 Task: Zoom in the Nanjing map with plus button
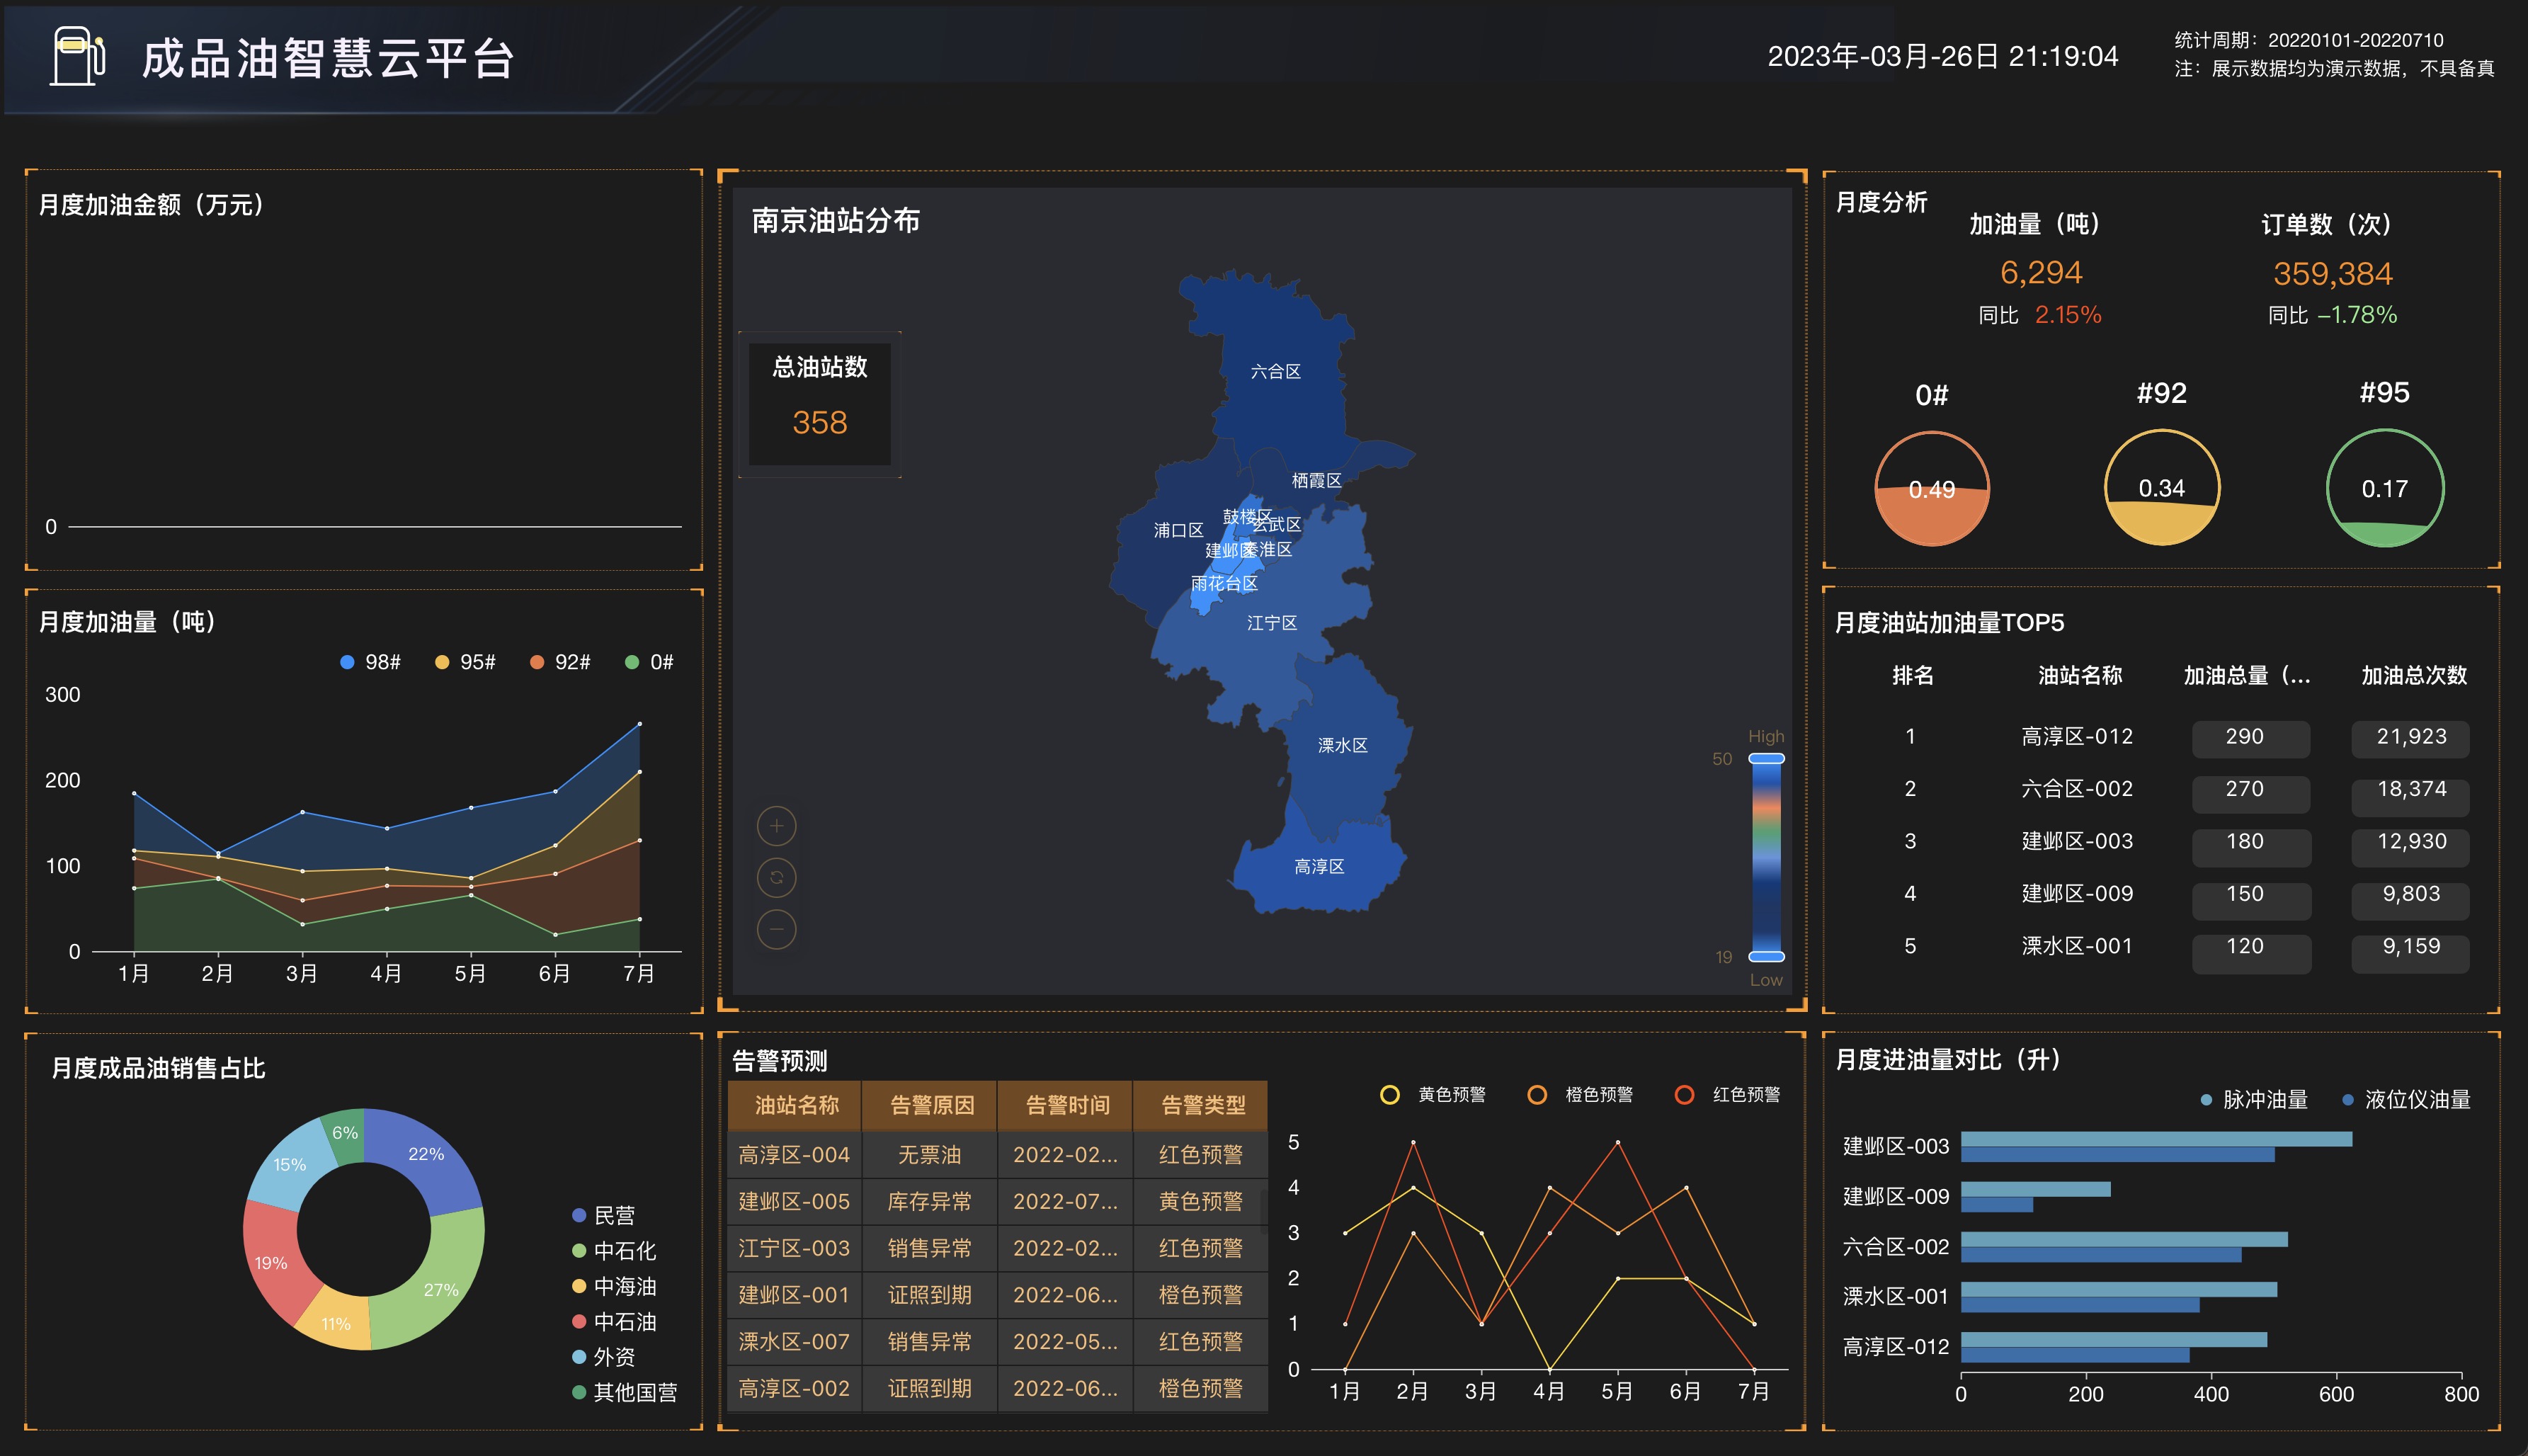pyautogui.click(x=777, y=826)
